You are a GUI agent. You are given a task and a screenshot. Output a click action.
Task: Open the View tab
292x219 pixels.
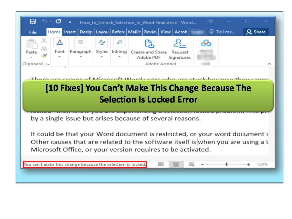point(165,32)
